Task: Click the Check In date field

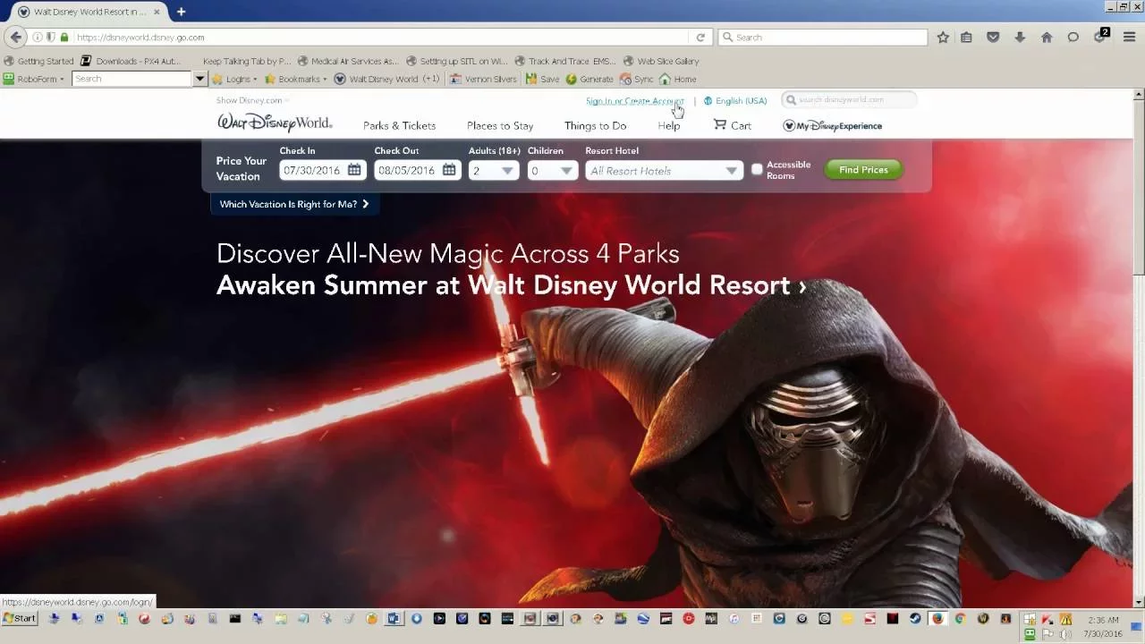Action: pos(322,170)
